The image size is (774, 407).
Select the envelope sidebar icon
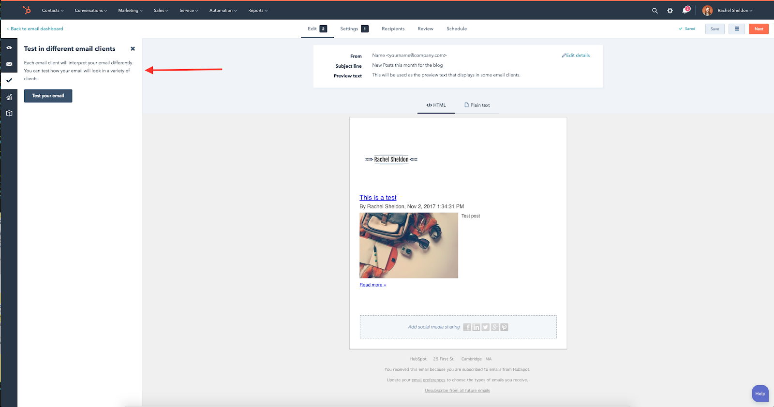[9, 64]
